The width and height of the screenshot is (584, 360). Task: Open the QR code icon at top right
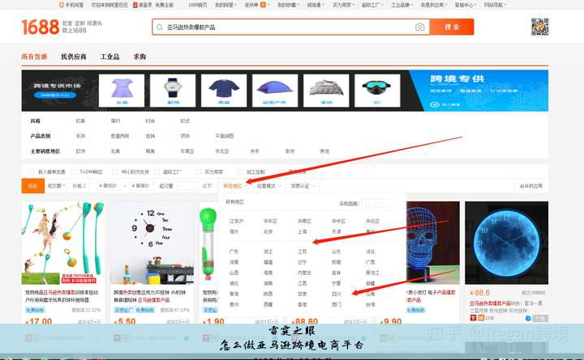pyautogui.click(x=539, y=27)
